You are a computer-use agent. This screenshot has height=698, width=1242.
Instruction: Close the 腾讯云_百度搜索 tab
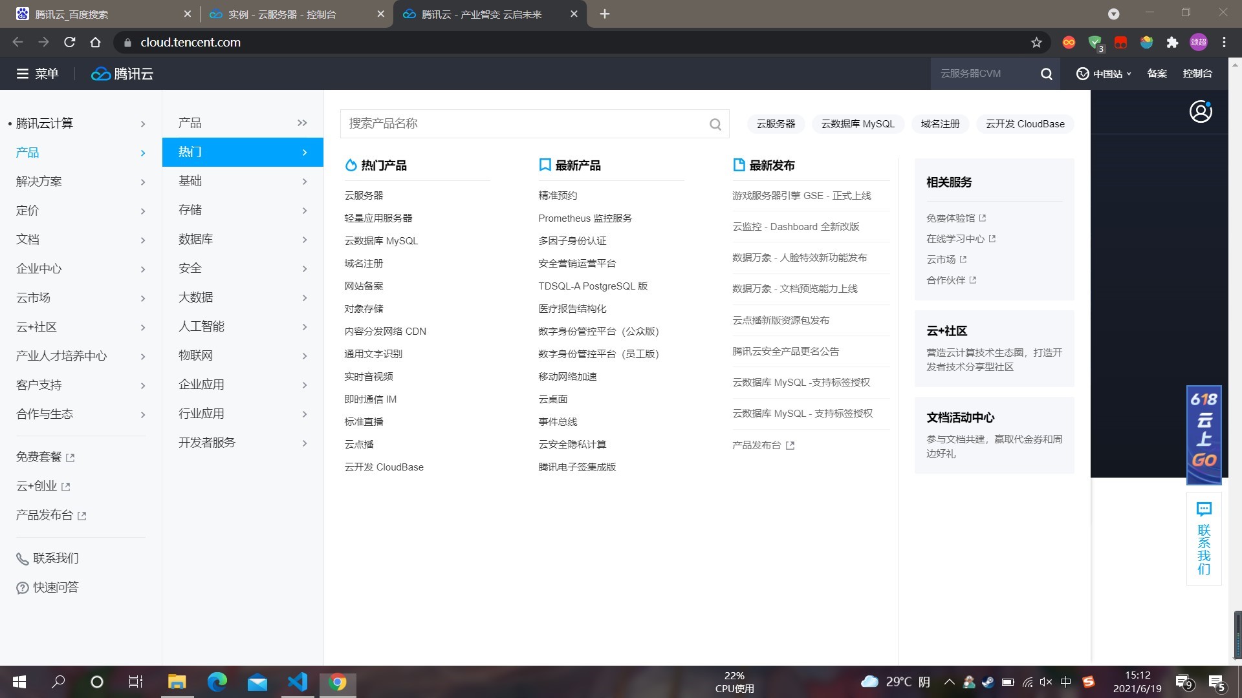pyautogui.click(x=187, y=14)
